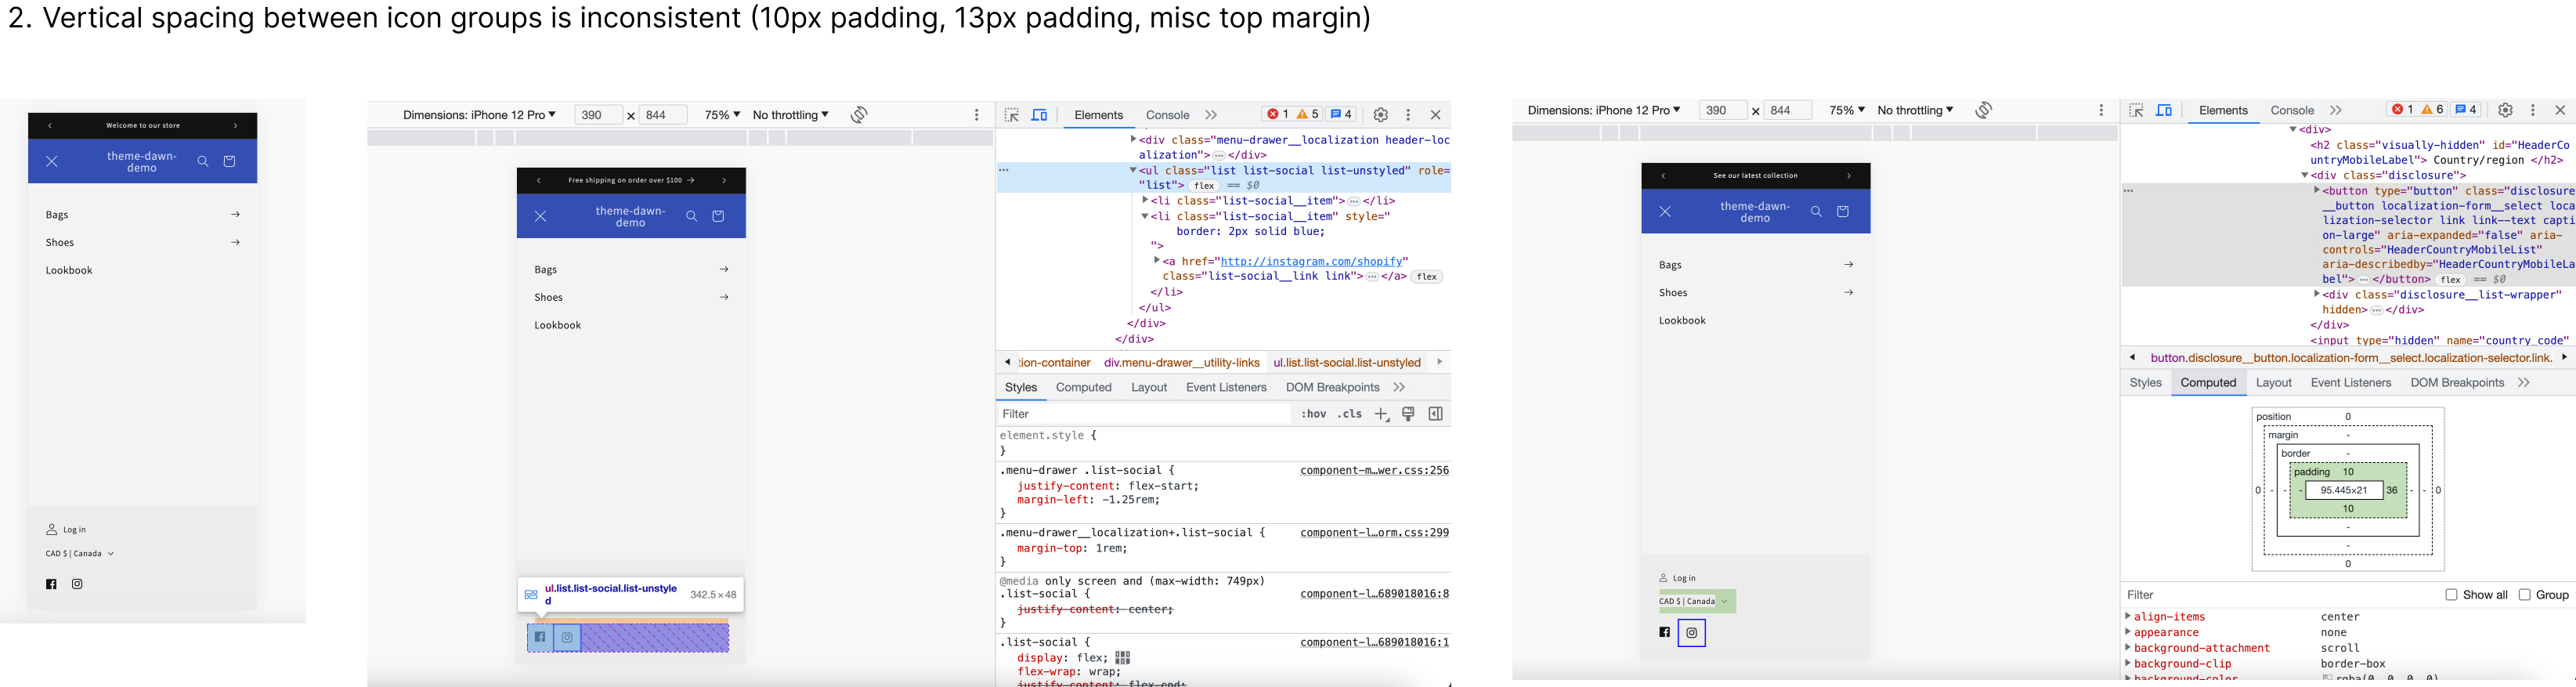This screenshot has height=687, width=2576.
Task: Open settings gear in right DevTools
Action: (2506, 110)
